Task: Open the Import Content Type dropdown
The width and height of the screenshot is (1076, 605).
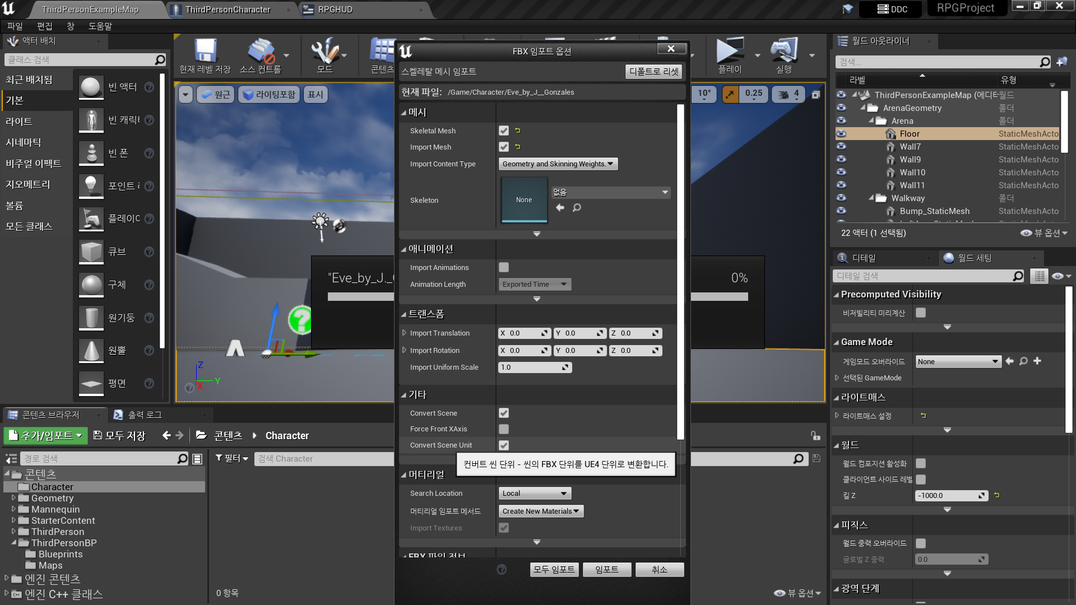Action: pos(558,164)
